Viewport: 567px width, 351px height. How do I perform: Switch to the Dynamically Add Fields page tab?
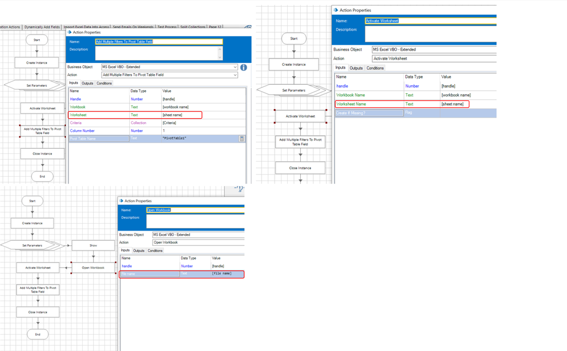coord(42,27)
